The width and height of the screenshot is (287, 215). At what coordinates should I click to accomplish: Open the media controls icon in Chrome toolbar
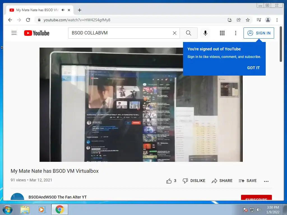(x=259, y=20)
